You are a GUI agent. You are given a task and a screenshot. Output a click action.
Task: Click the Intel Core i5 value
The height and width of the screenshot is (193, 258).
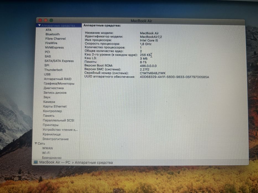tap(149, 40)
